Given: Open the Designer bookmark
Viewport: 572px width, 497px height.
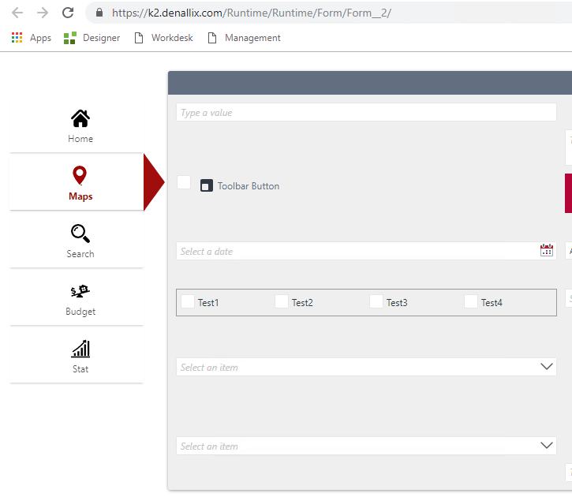Looking at the screenshot, I should point(92,38).
